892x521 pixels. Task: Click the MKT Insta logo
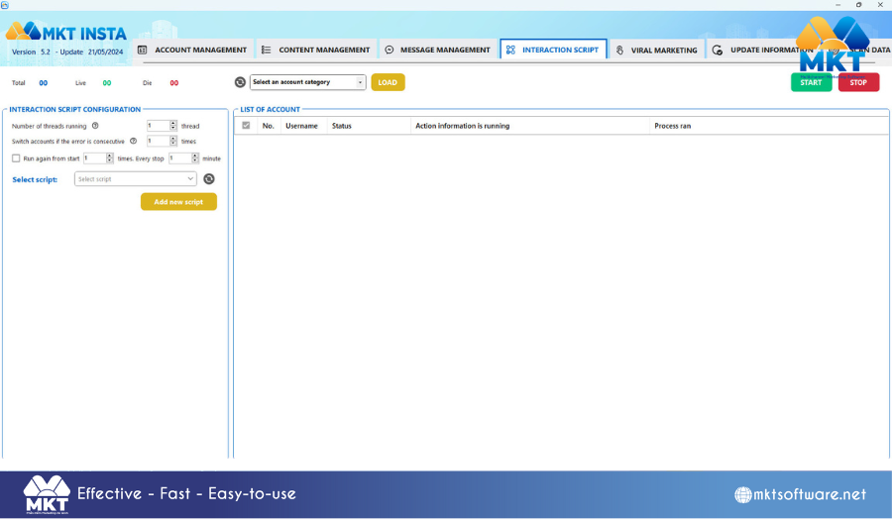(66, 33)
